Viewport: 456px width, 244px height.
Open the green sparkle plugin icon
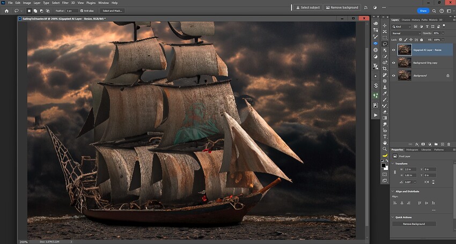point(376,95)
